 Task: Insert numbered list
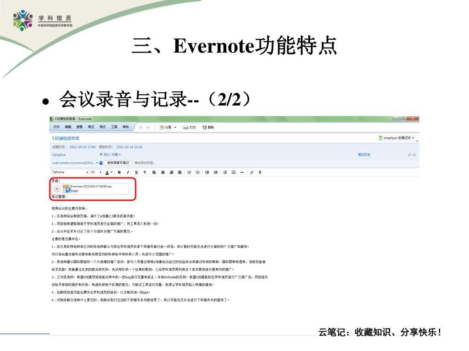pyautogui.click(x=197, y=172)
